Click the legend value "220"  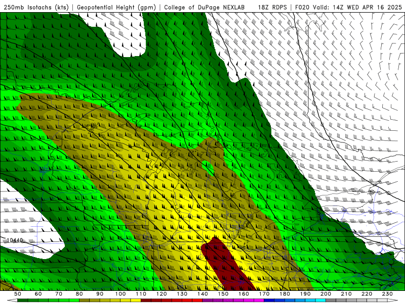[367, 294]
